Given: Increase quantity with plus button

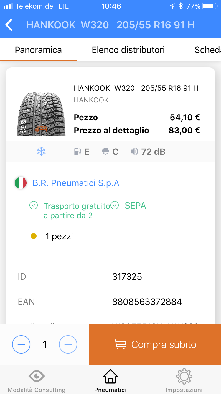Looking at the screenshot, I should tap(68, 344).
